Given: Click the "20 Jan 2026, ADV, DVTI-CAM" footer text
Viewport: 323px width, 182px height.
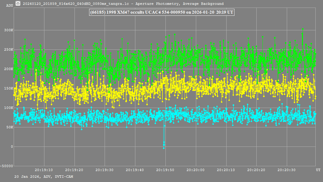Looking at the screenshot, I should click(x=43, y=177).
